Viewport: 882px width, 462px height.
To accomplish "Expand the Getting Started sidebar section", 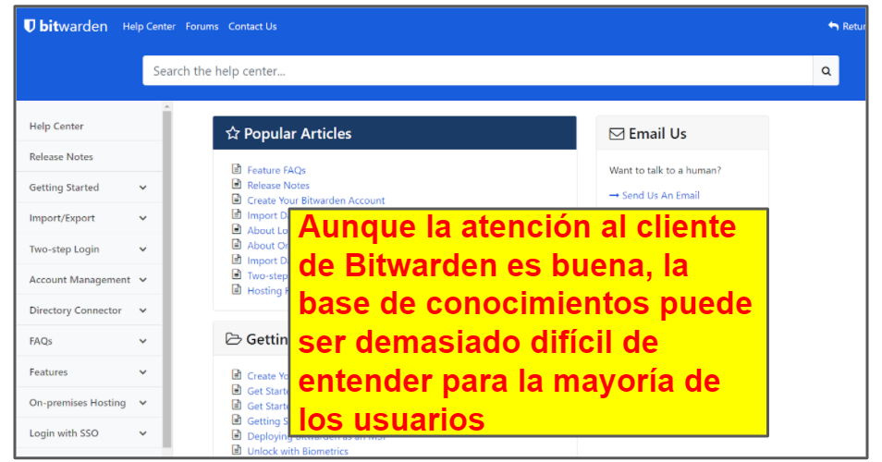I will pyautogui.click(x=143, y=188).
